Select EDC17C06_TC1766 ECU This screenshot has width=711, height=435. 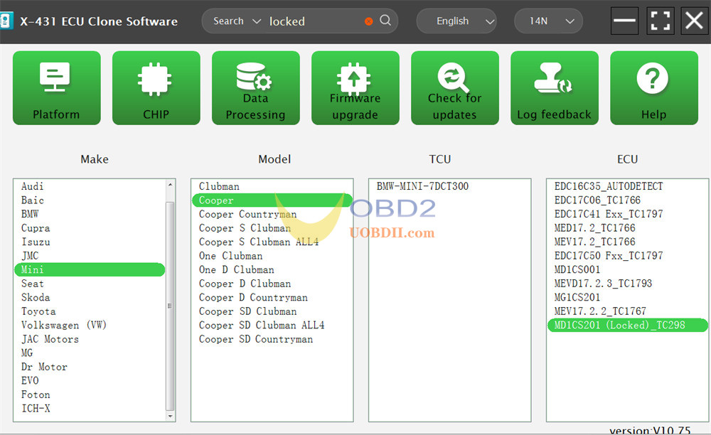pyautogui.click(x=628, y=200)
